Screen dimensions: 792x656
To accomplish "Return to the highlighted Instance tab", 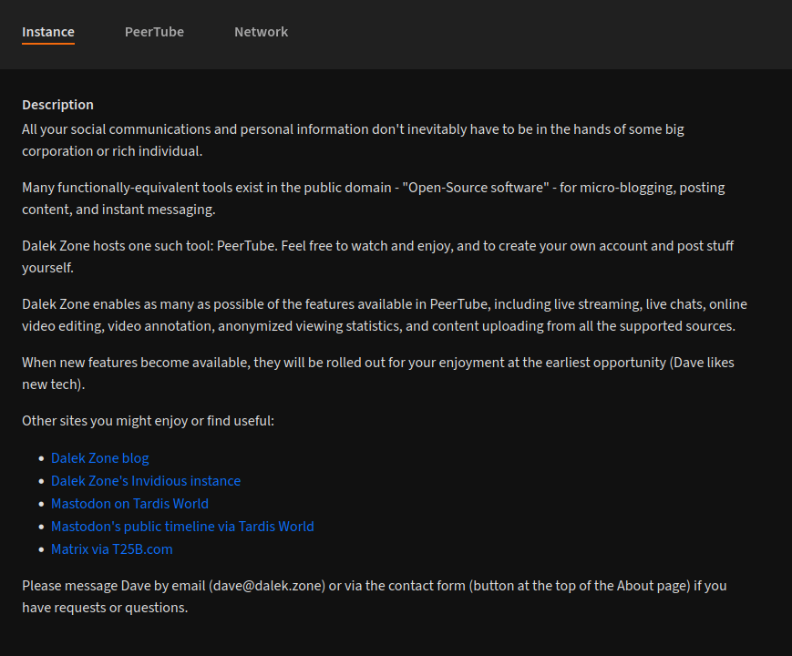I will click(x=47, y=31).
